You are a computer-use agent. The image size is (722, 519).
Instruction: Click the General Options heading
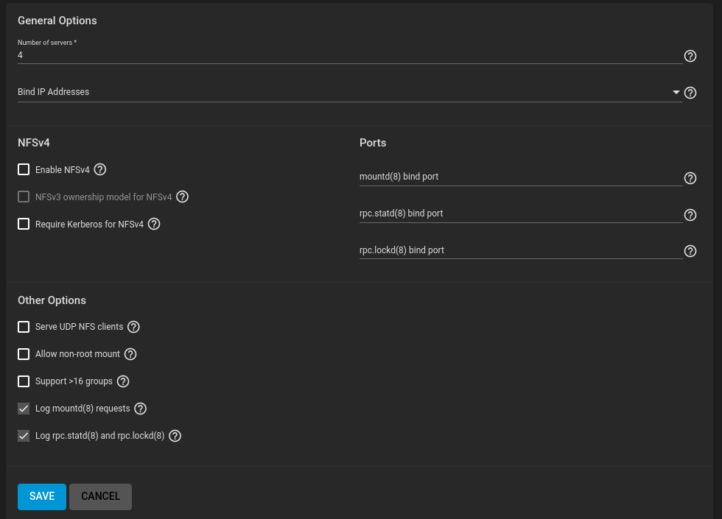57,21
